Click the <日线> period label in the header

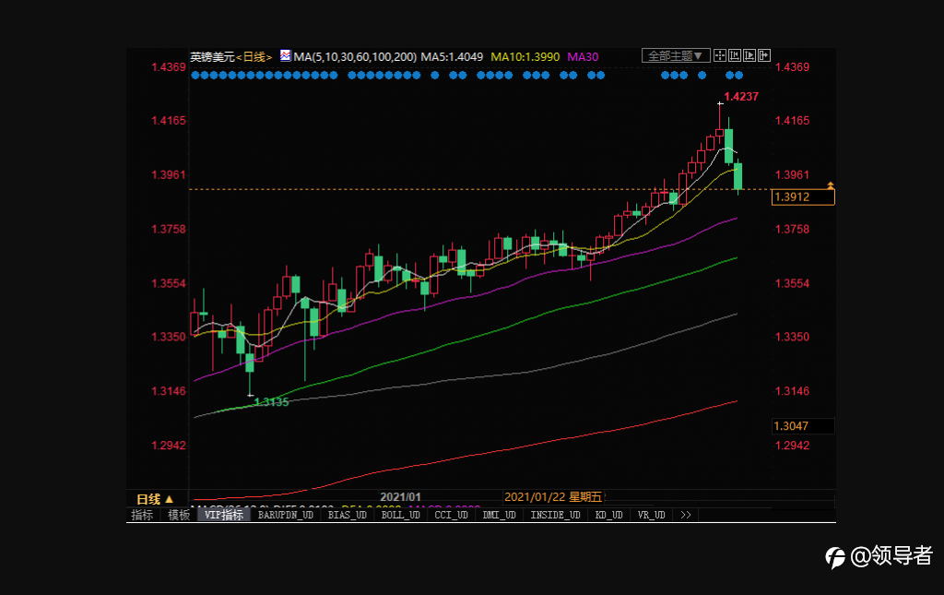[254, 56]
